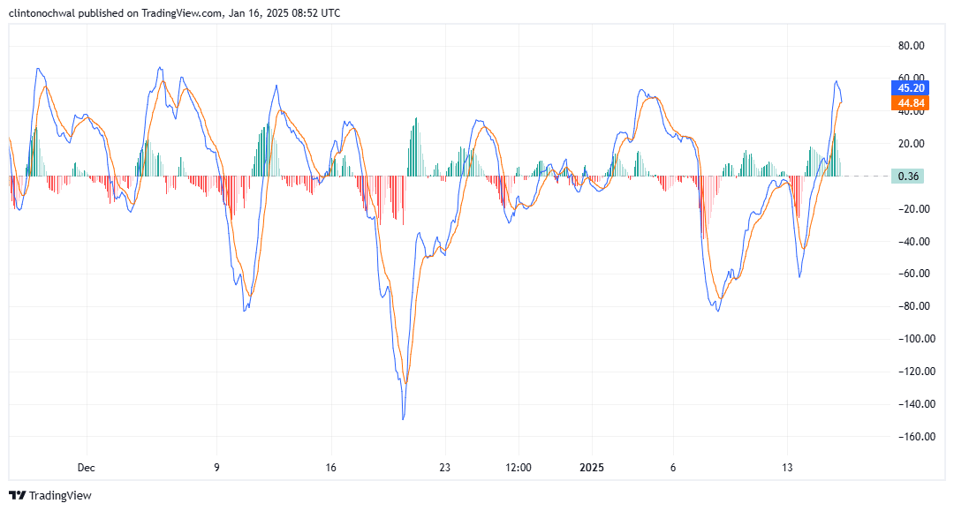Select the 9 date marker on time axis
Image resolution: width=954 pixels, height=511 pixels.
[216, 468]
